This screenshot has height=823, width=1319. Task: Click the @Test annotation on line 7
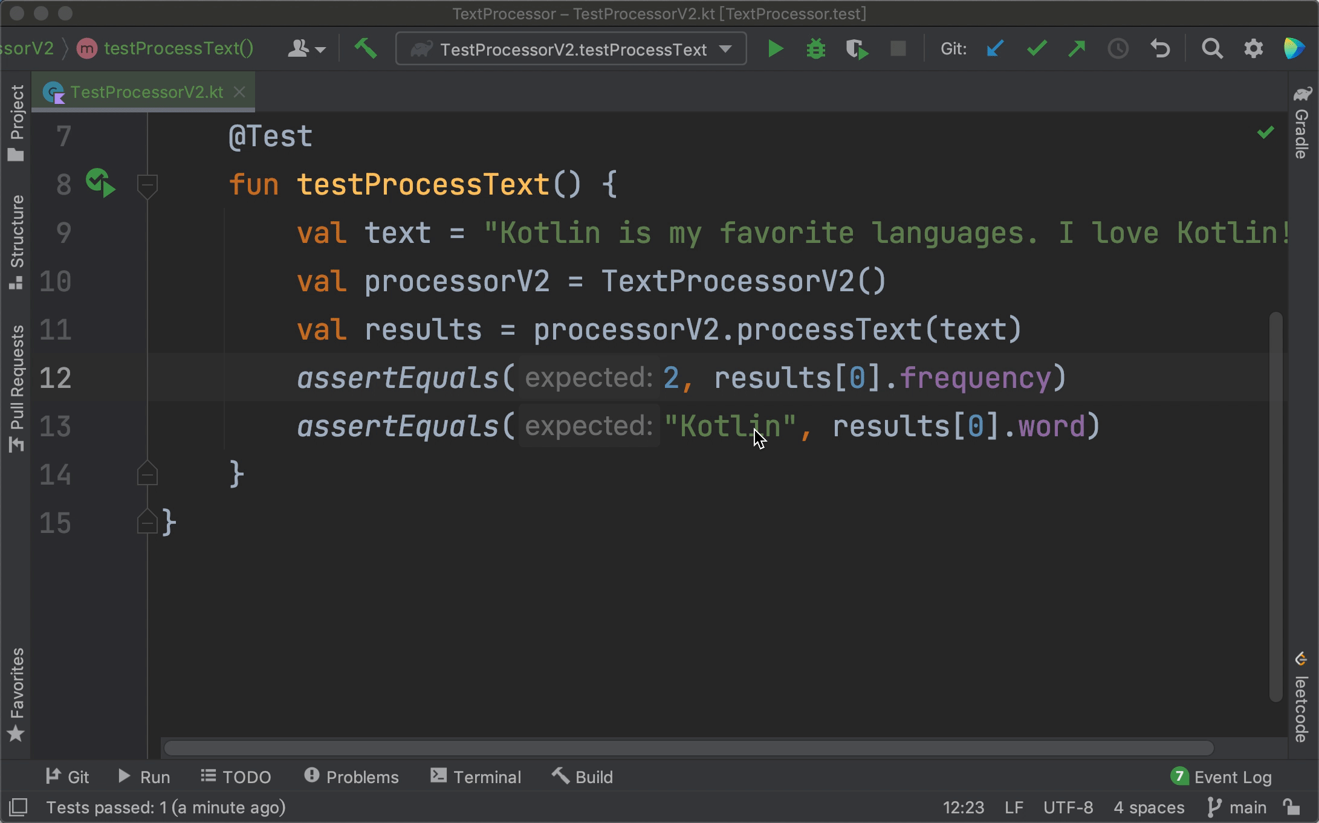pos(270,136)
